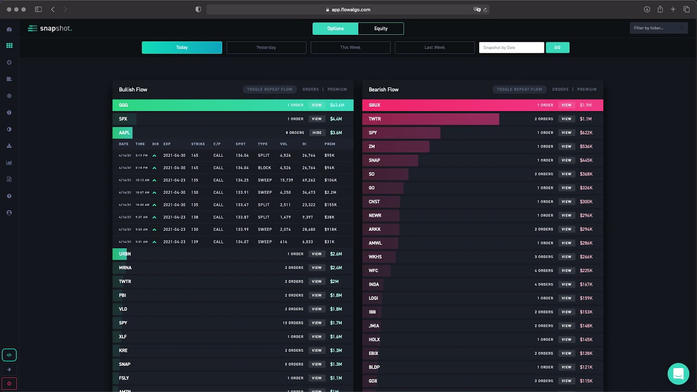
Task: Expand URBN bullish orders with VIEW
Action: tap(317, 254)
